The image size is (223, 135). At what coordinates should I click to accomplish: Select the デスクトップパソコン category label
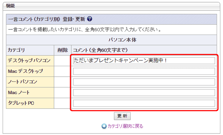(29, 61)
